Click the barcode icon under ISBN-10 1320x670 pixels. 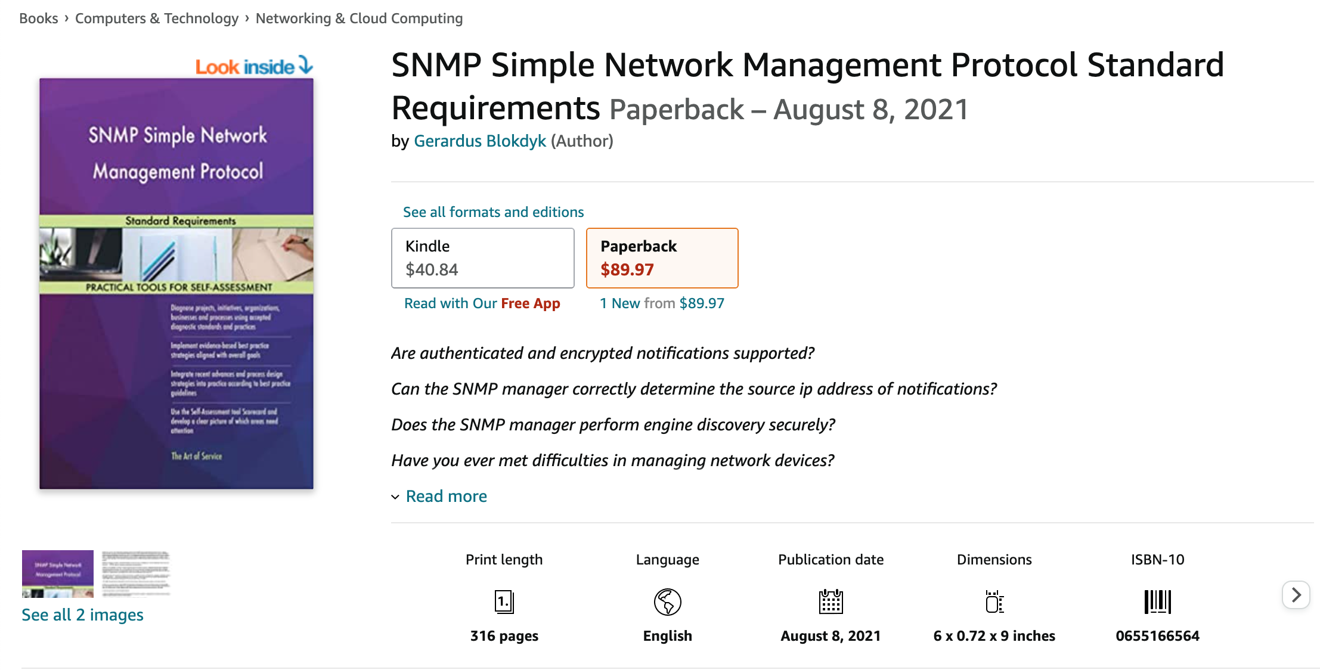point(1157,602)
